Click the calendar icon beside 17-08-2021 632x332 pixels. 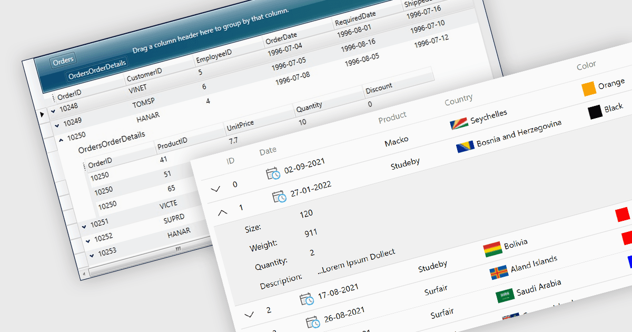(307, 299)
